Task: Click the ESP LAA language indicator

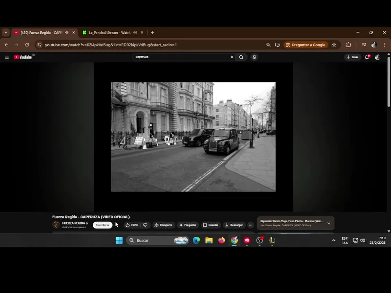Action: [345, 241]
